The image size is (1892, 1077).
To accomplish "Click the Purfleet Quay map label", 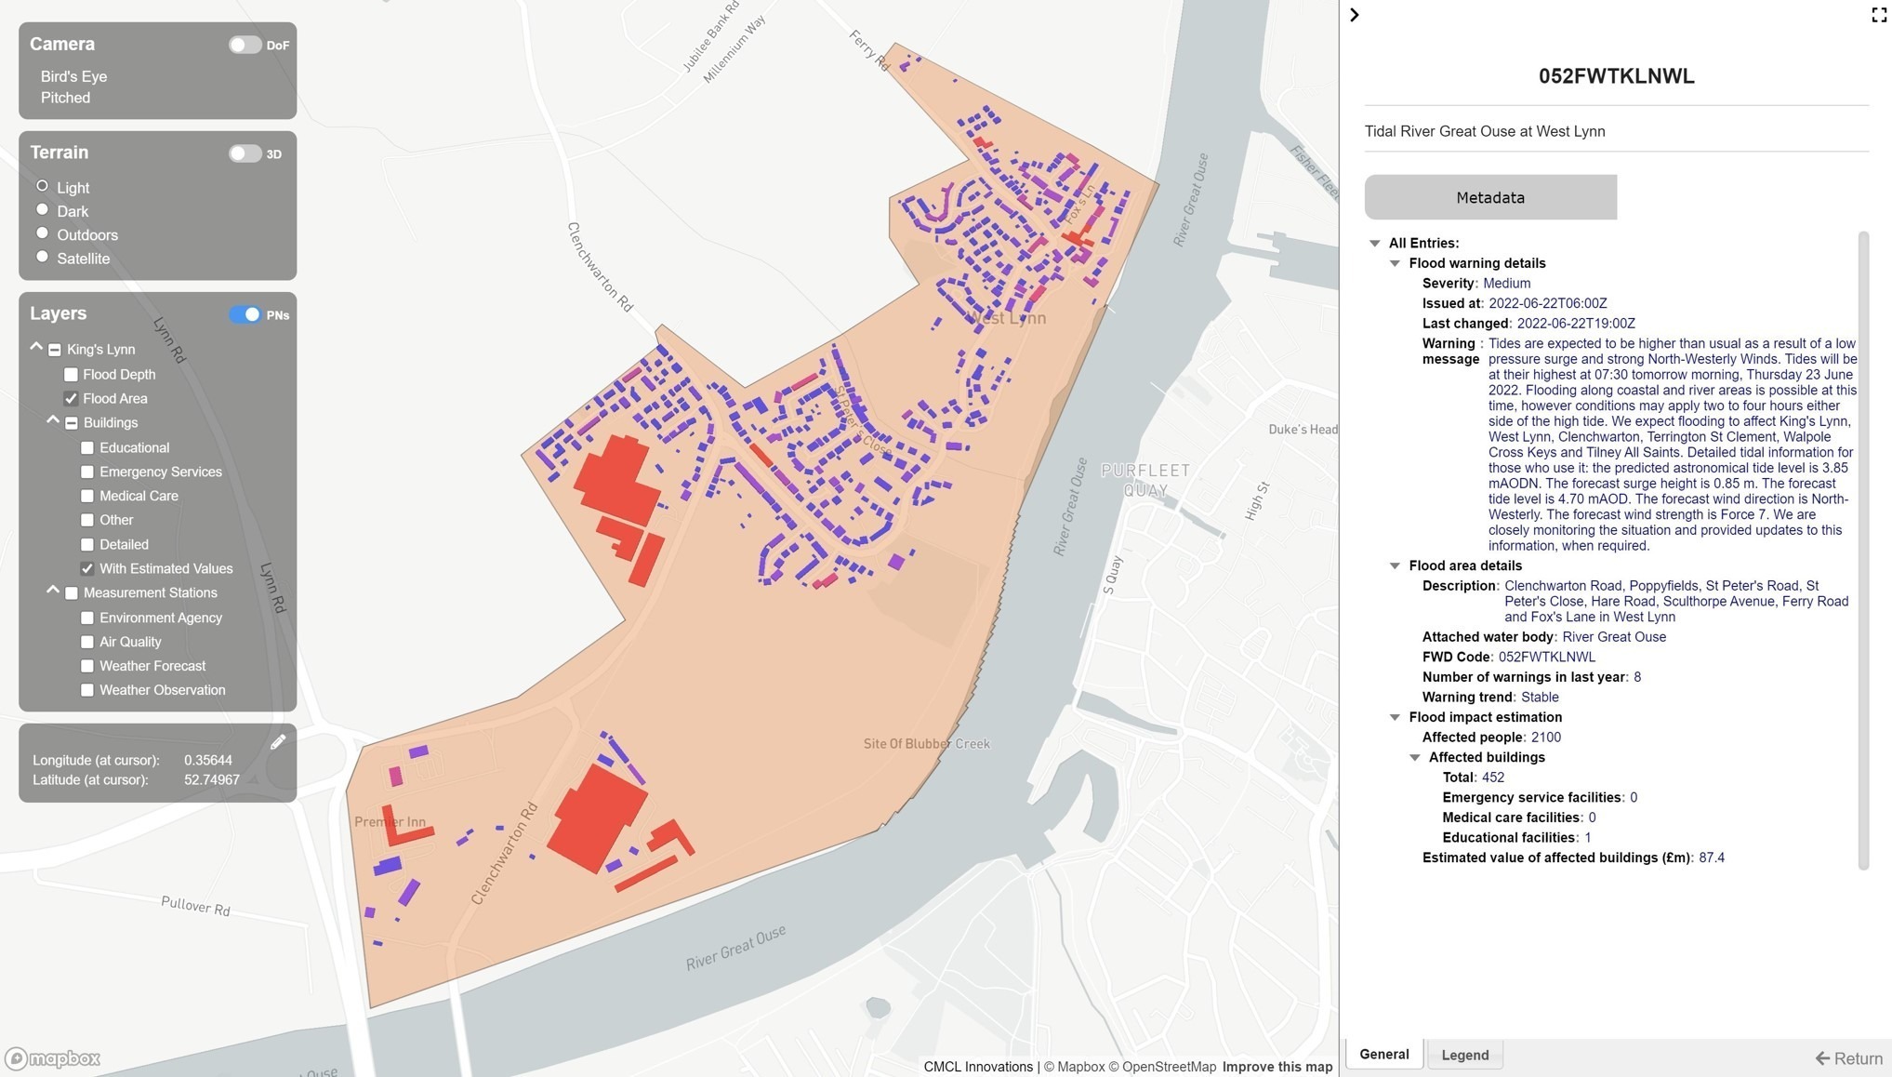I will (x=1145, y=481).
